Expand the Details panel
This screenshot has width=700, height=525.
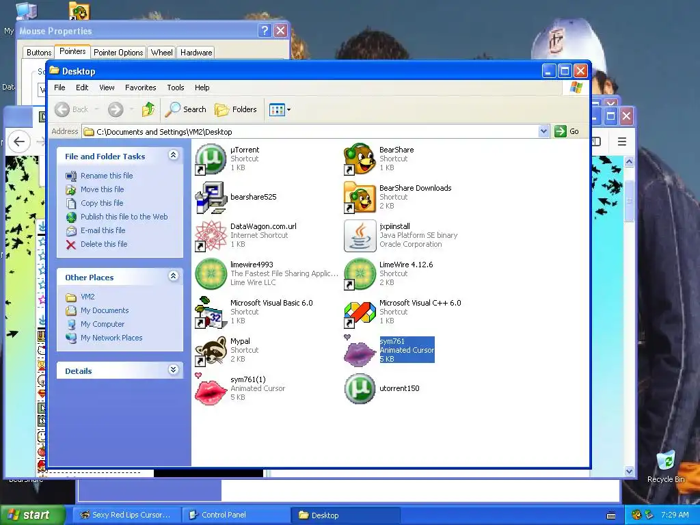(x=173, y=370)
